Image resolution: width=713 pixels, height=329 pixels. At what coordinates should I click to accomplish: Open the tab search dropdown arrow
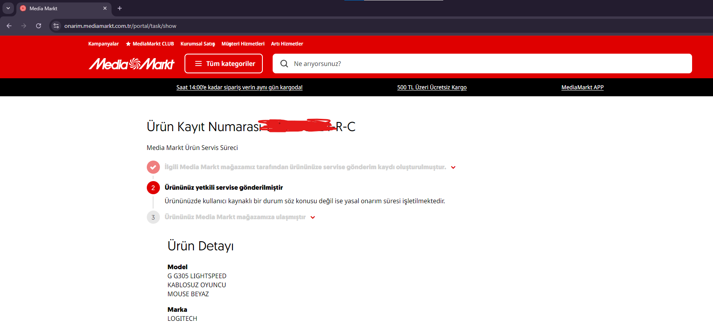(x=8, y=8)
